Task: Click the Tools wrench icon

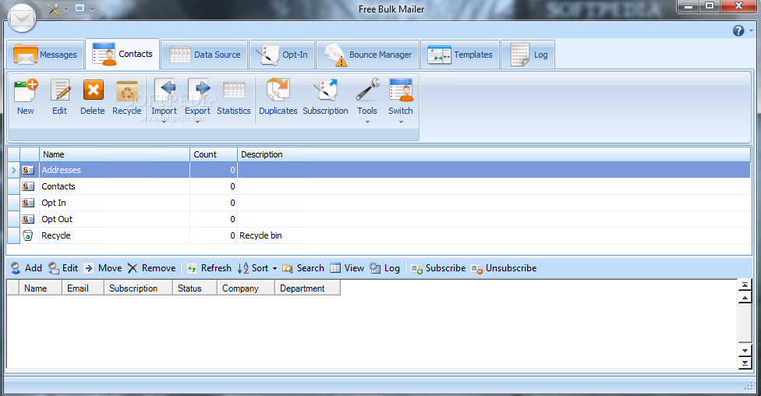Action: pos(367,90)
